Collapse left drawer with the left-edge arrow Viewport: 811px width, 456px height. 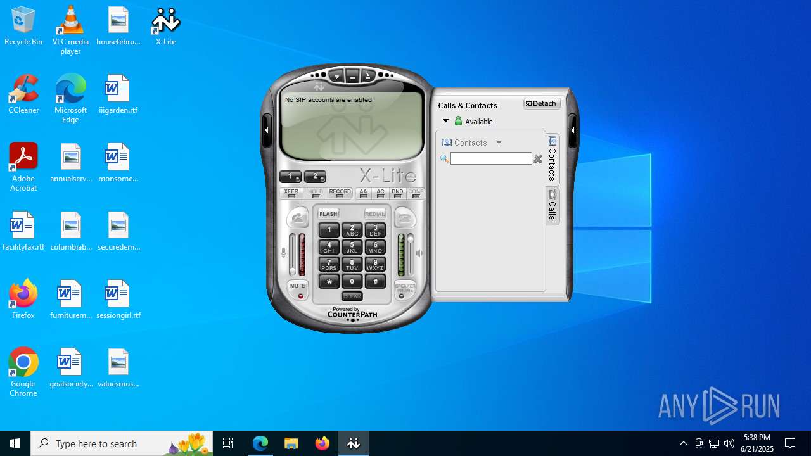[267, 130]
